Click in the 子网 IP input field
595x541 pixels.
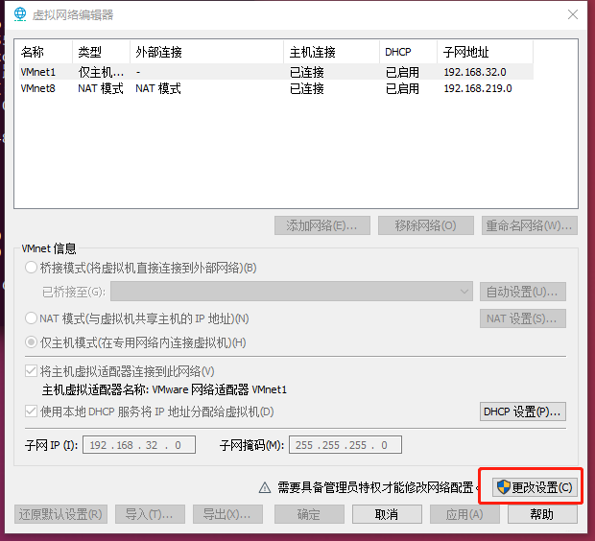[x=139, y=445]
